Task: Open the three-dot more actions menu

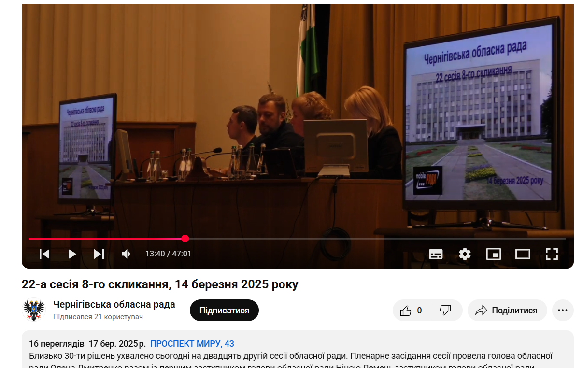Action: (563, 311)
